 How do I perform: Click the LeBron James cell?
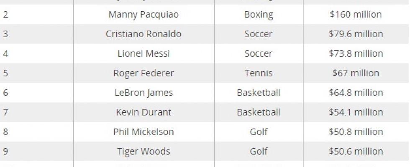143,93
